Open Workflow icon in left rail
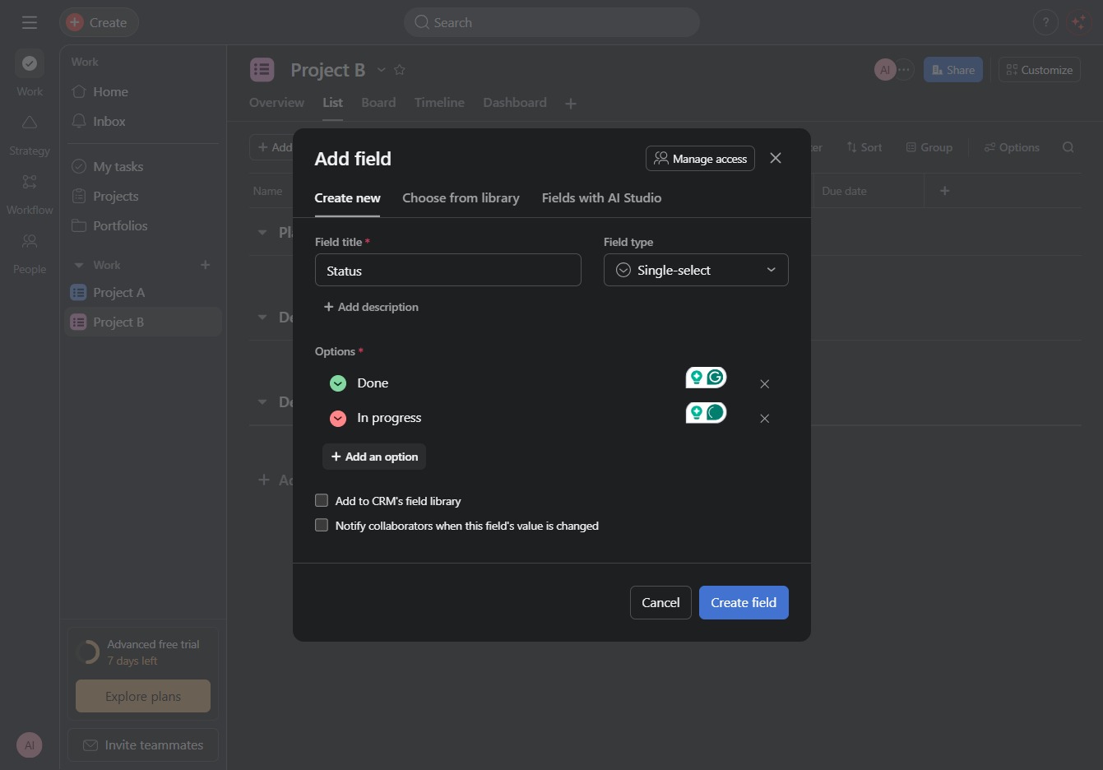Viewport: 1103px width, 770px height. click(x=30, y=182)
